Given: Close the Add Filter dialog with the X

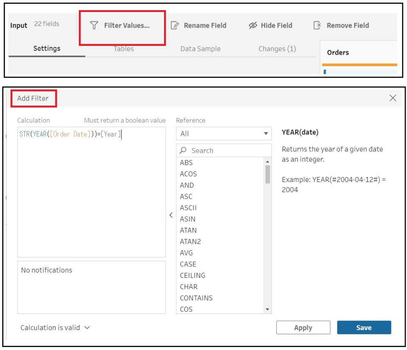Looking at the screenshot, I should coord(393,98).
